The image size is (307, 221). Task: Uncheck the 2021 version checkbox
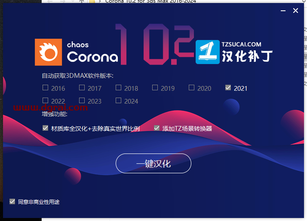click(x=228, y=88)
